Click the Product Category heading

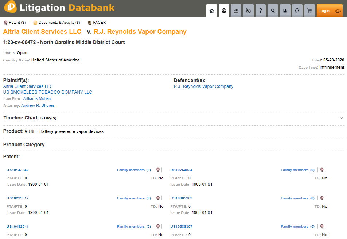[24, 145]
